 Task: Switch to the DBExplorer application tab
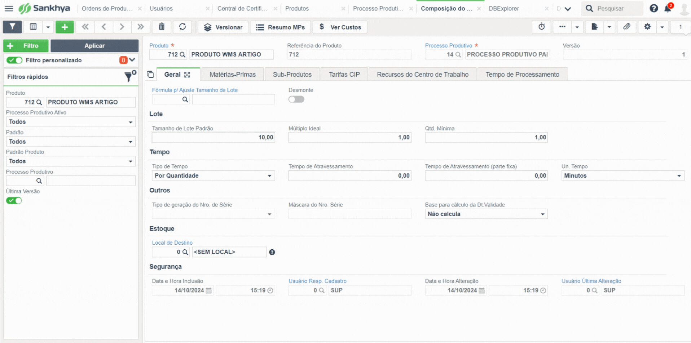coord(504,8)
